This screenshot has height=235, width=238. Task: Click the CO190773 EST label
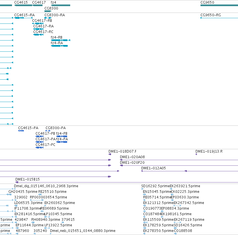pyautogui.click(x=152, y=208)
